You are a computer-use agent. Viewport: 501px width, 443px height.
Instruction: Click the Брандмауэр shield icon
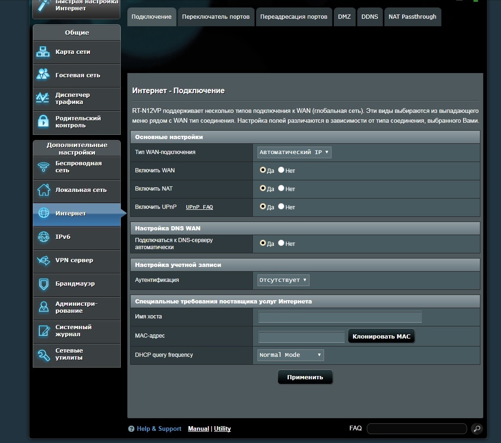tap(44, 284)
